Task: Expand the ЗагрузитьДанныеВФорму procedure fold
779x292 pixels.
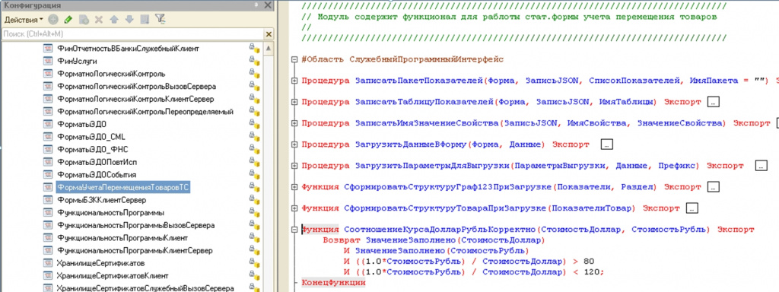Action: [294, 144]
